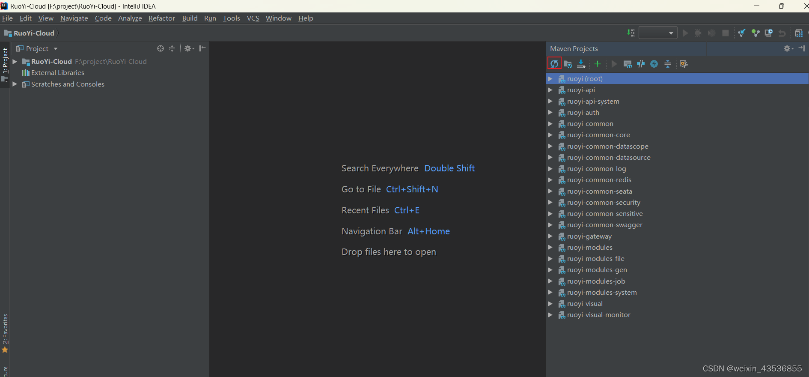Expand Scratches and Consoles node
The width and height of the screenshot is (809, 377).
[x=15, y=84]
